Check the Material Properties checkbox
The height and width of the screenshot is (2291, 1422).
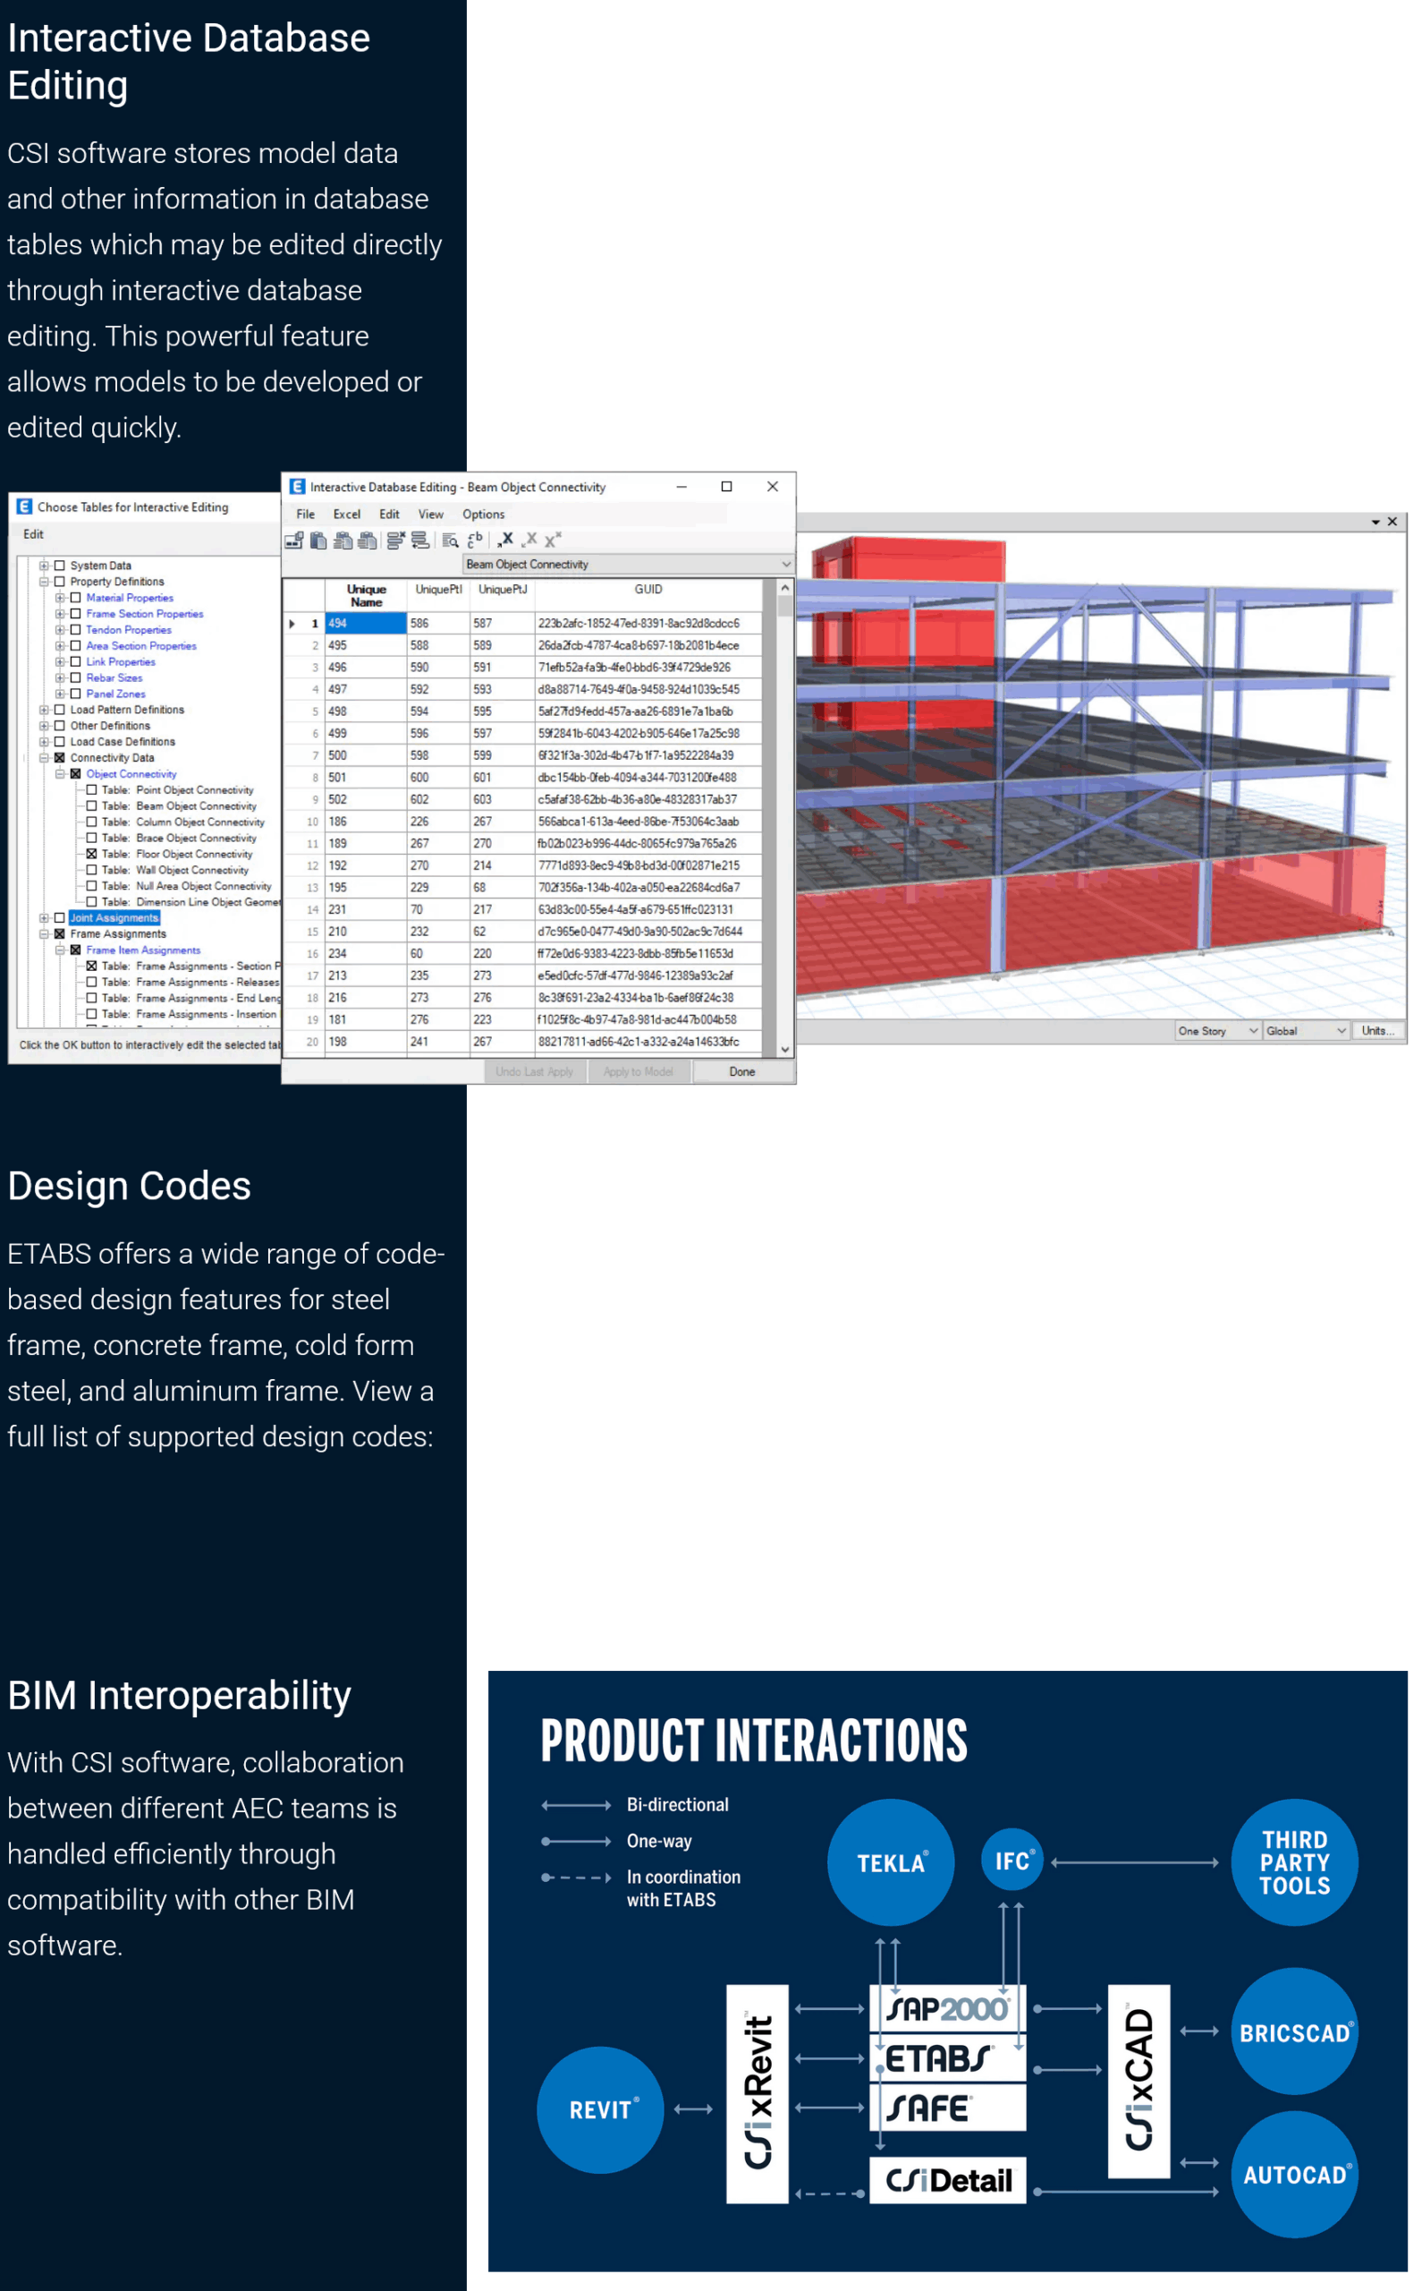click(75, 598)
